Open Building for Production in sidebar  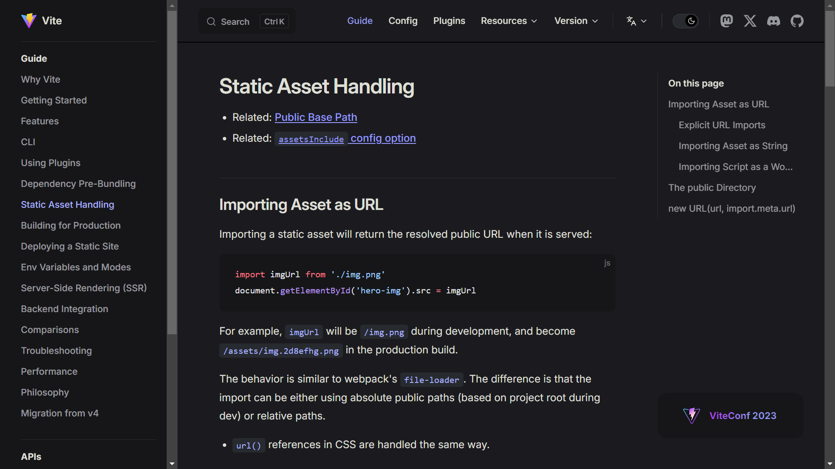click(x=70, y=226)
